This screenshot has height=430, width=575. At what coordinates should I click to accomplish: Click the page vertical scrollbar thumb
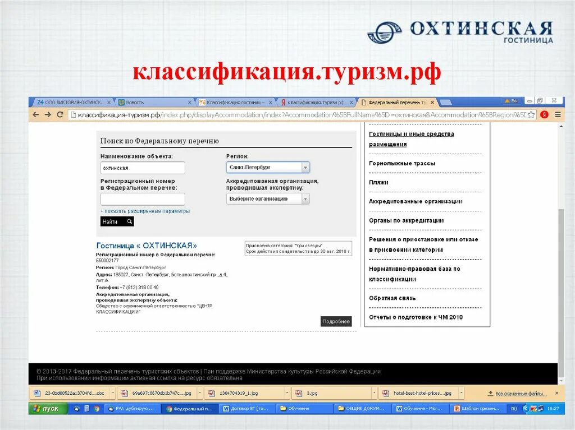click(x=561, y=292)
